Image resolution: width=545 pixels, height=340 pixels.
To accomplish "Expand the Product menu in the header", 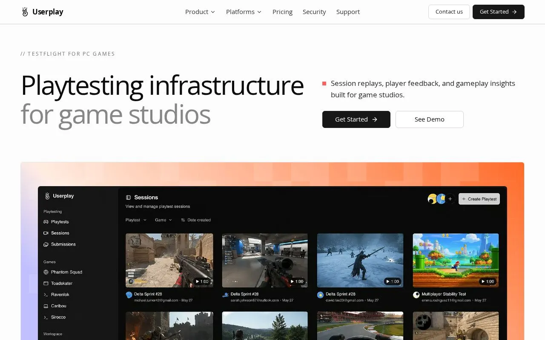I will click(x=200, y=12).
